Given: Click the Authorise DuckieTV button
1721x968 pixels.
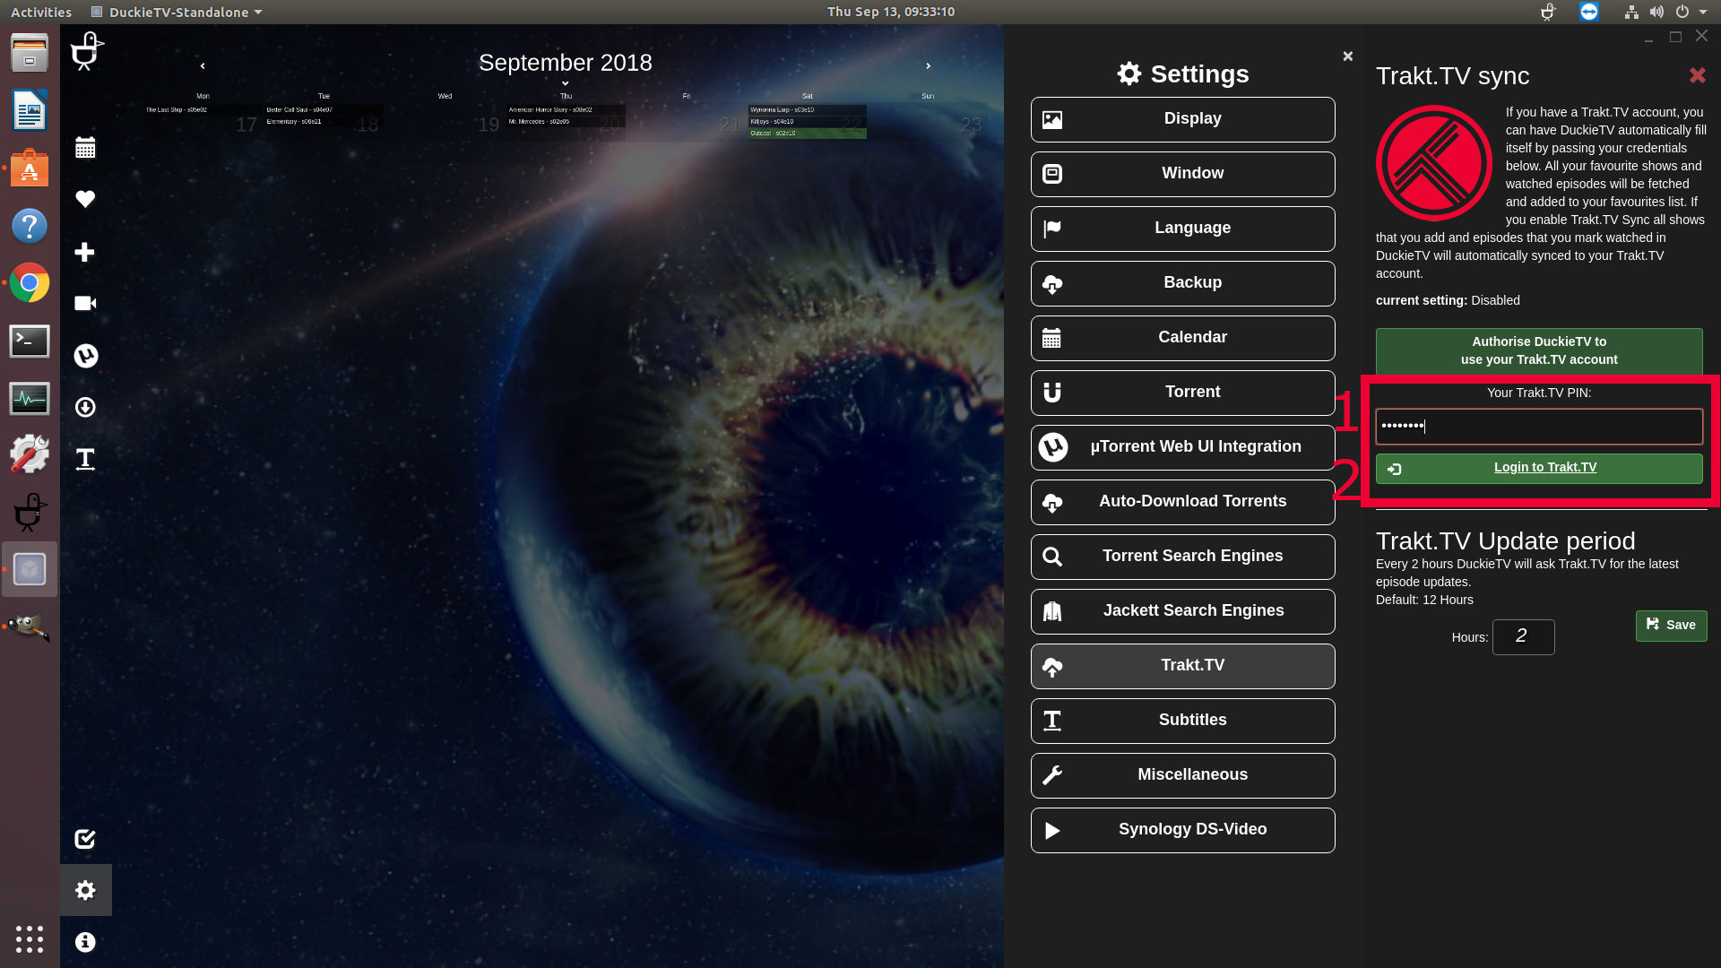Looking at the screenshot, I should 1539,350.
